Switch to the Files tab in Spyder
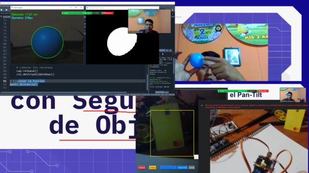This screenshot has height=173, width=309. pos(170,50)
